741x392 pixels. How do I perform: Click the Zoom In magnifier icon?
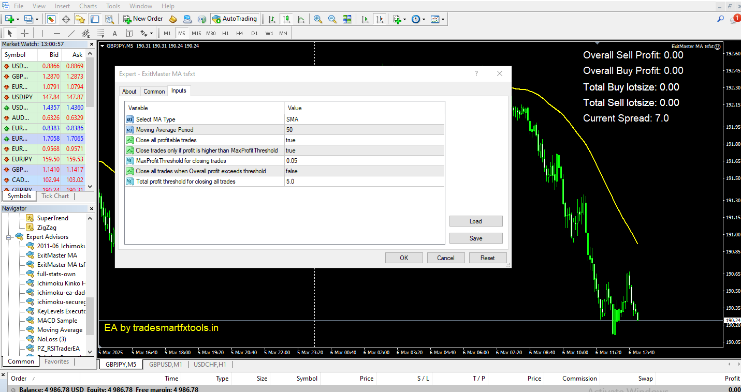(318, 19)
